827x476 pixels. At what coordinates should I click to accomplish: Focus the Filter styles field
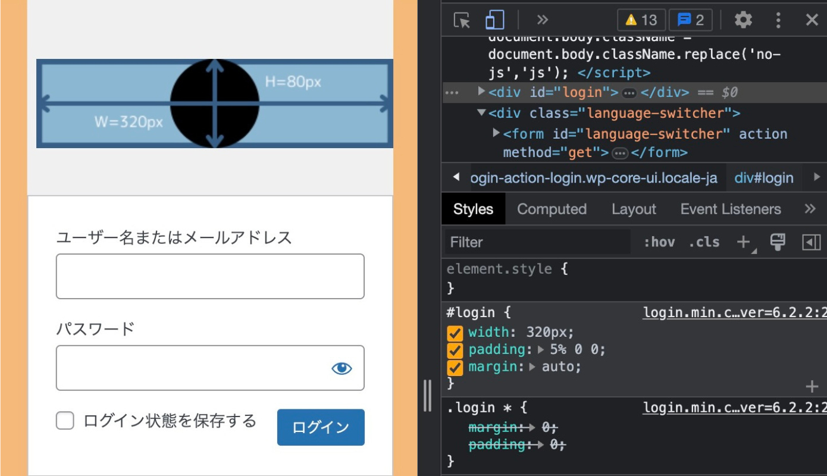pyautogui.click(x=538, y=242)
